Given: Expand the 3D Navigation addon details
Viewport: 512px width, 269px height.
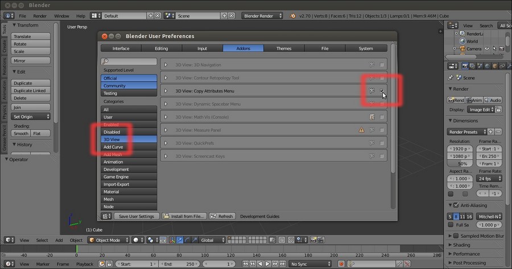Looking at the screenshot, I should coord(166,65).
